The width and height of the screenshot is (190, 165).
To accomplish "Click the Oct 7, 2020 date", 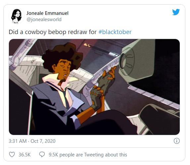I will coord(43,141).
